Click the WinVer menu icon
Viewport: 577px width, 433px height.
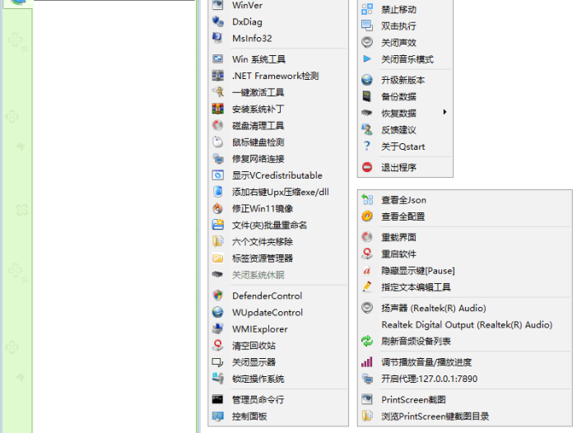[x=218, y=5]
